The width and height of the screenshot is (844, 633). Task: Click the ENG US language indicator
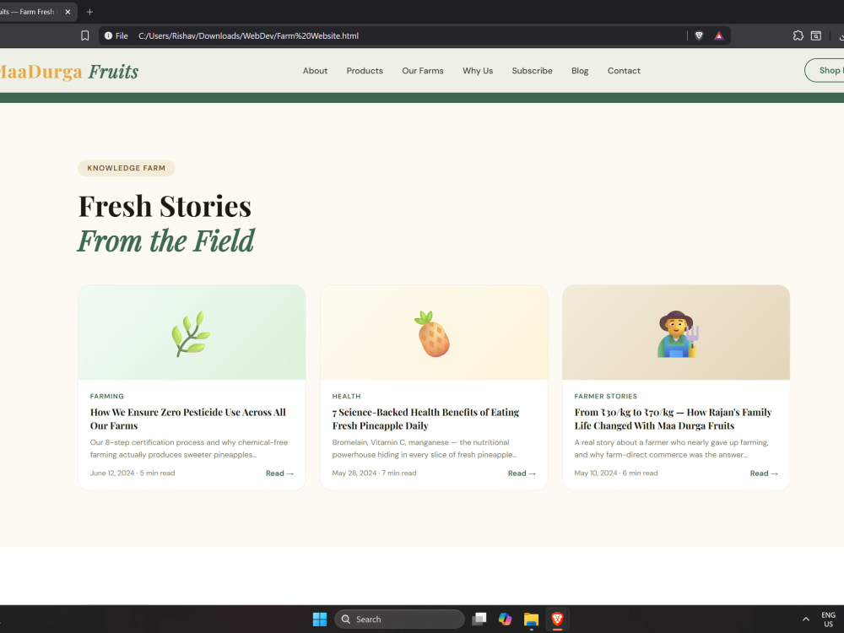(x=829, y=619)
